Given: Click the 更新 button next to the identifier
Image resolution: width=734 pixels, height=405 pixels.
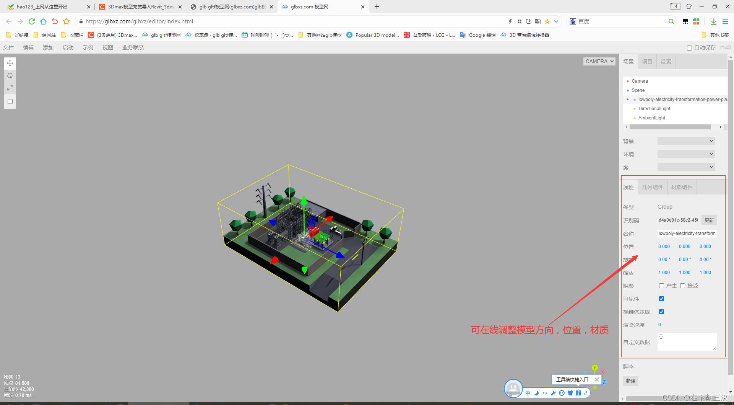Looking at the screenshot, I should point(709,220).
